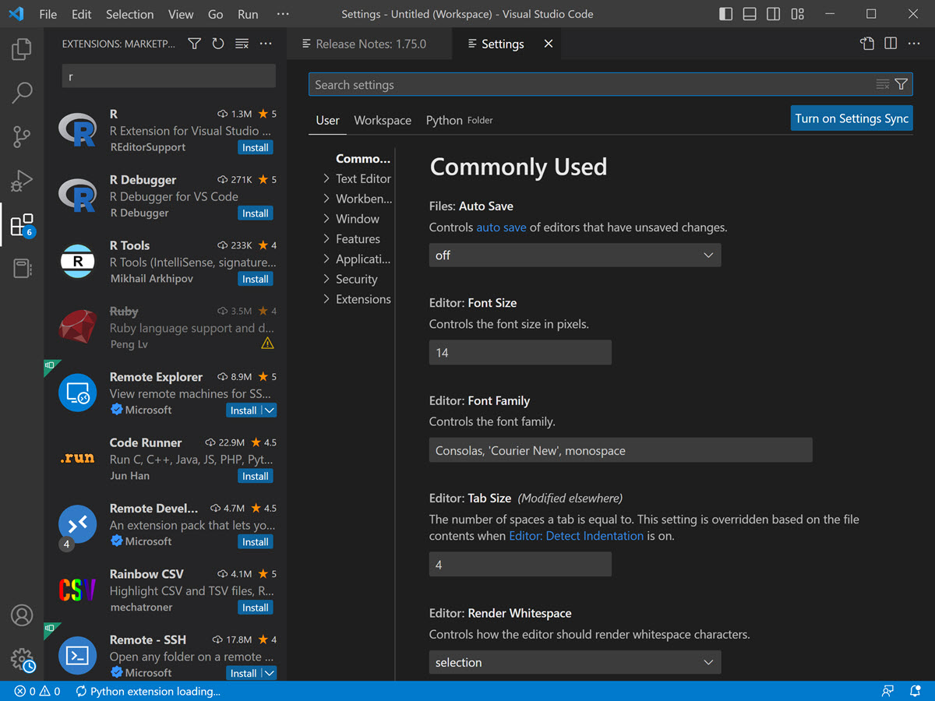The width and height of the screenshot is (935, 701).
Task: Select the Python Folder settings tab
Action: point(459,120)
